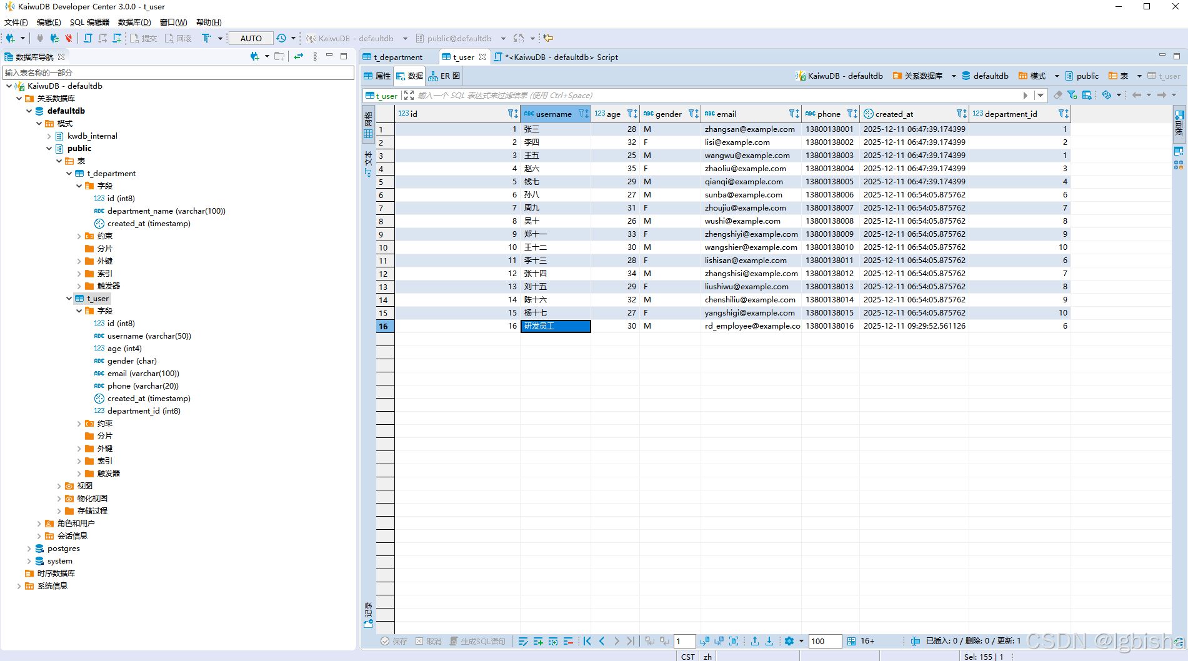Screen dimensions: 1188x661
Task: Toggle the record mode side button
Action: [368, 615]
